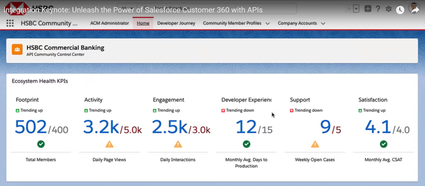Click the Monthly Avg. CSAT label
This screenshot has width=425, height=186.
(383, 160)
